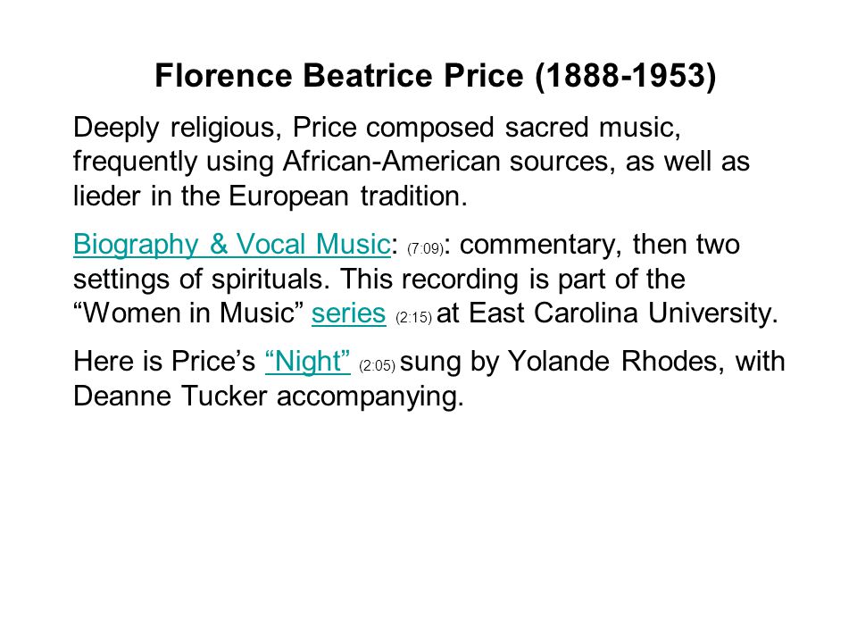Click the (2:15) duration label

click(x=413, y=317)
